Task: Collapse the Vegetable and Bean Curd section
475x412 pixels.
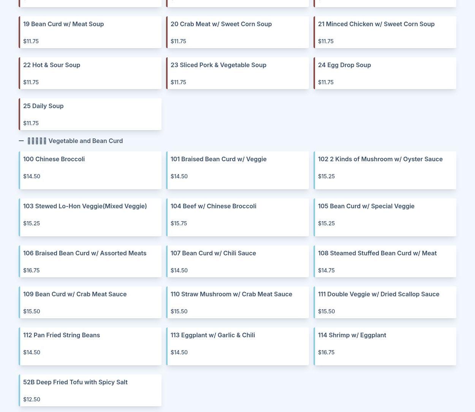Action: [21, 141]
